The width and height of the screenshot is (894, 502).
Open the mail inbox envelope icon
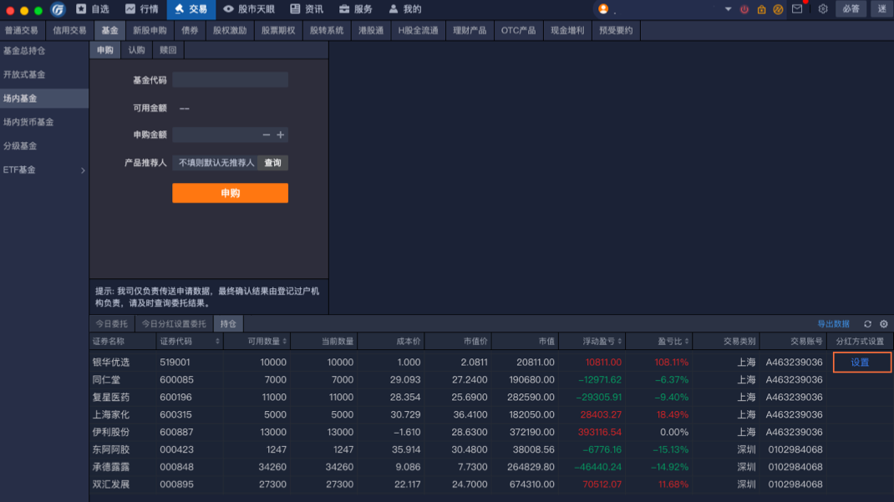[x=796, y=9]
